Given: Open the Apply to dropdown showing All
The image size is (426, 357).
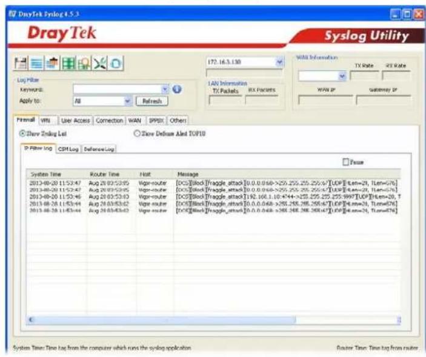Looking at the screenshot, I should [127, 101].
